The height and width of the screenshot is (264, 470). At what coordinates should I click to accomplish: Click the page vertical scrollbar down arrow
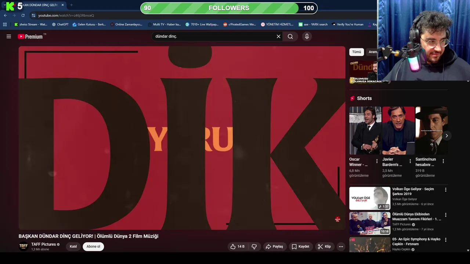467,250
